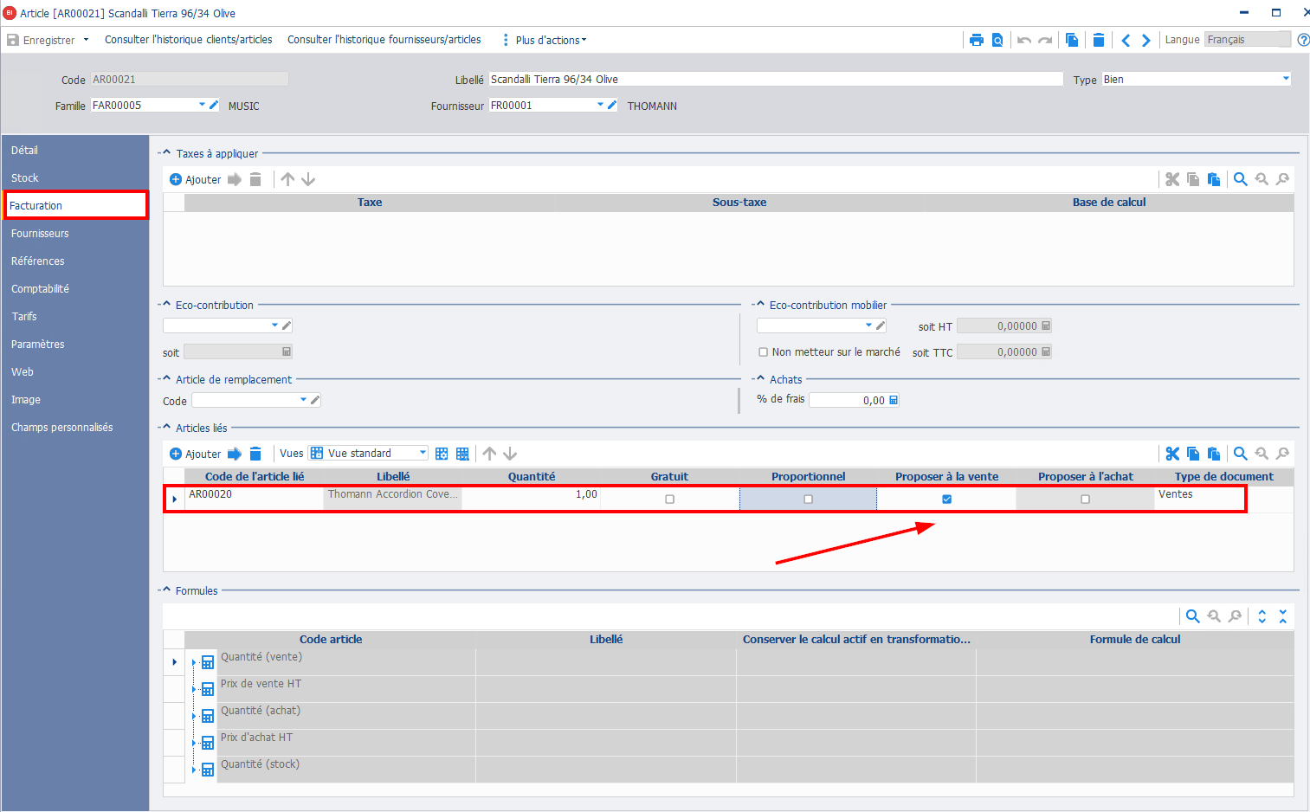This screenshot has width=1310, height=812.
Task: Delete the selected row in Articles liés
Action: (255, 454)
